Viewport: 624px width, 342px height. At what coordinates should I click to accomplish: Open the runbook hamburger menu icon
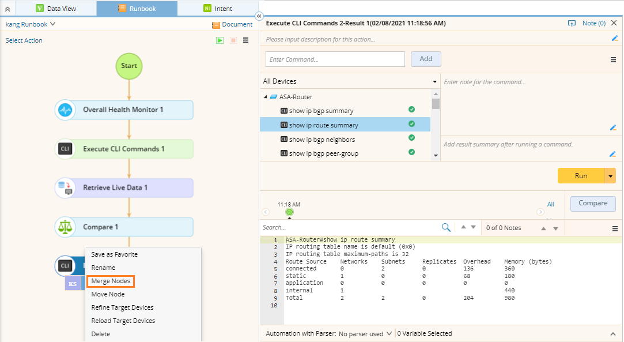tap(246, 40)
